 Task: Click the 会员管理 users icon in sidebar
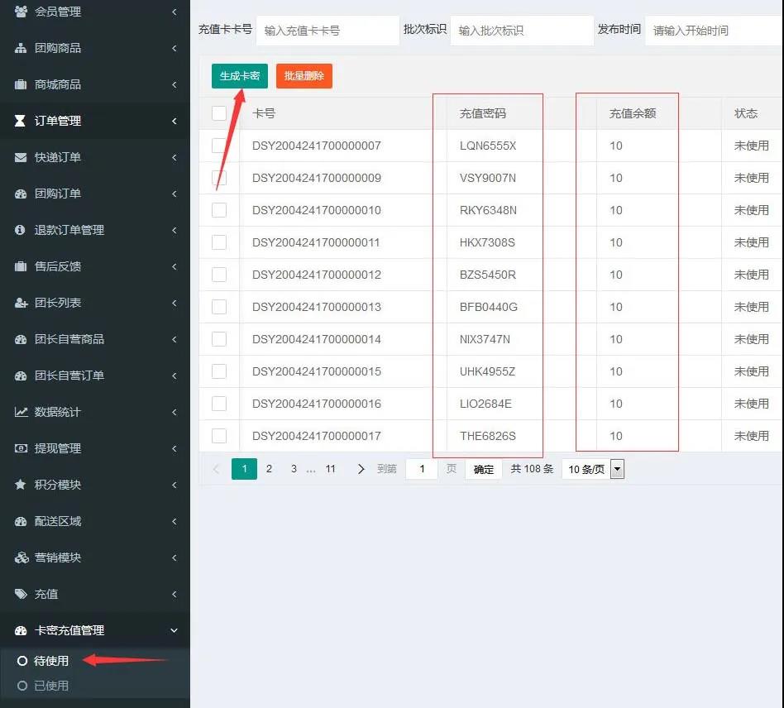(x=21, y=12)
